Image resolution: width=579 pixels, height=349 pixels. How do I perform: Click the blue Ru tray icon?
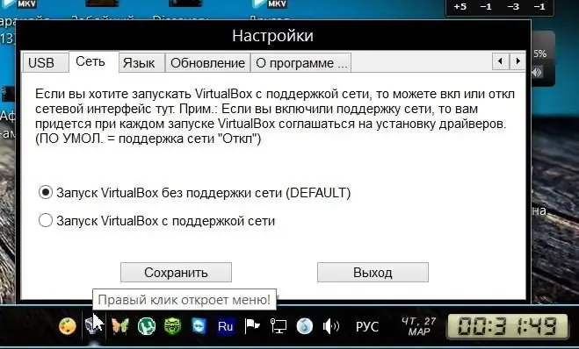click(x=226, y=326)
